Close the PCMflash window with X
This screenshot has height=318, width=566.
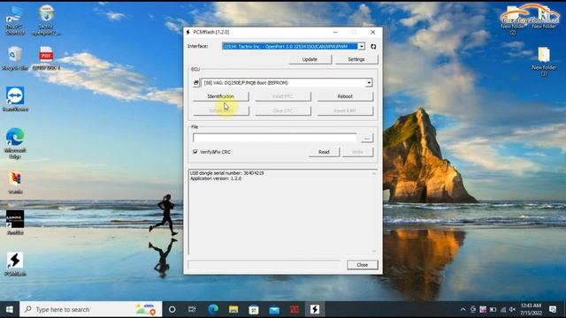[373, 32]
